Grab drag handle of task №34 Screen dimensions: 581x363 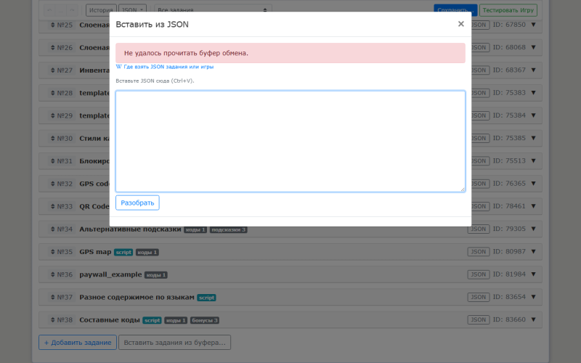click(52, 229)
